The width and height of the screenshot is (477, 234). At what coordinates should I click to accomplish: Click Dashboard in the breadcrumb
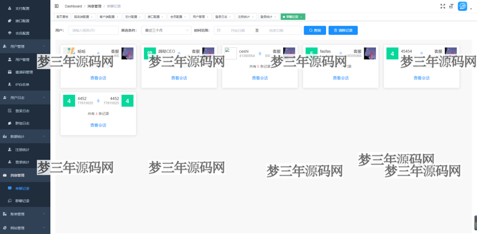point(73,6)
